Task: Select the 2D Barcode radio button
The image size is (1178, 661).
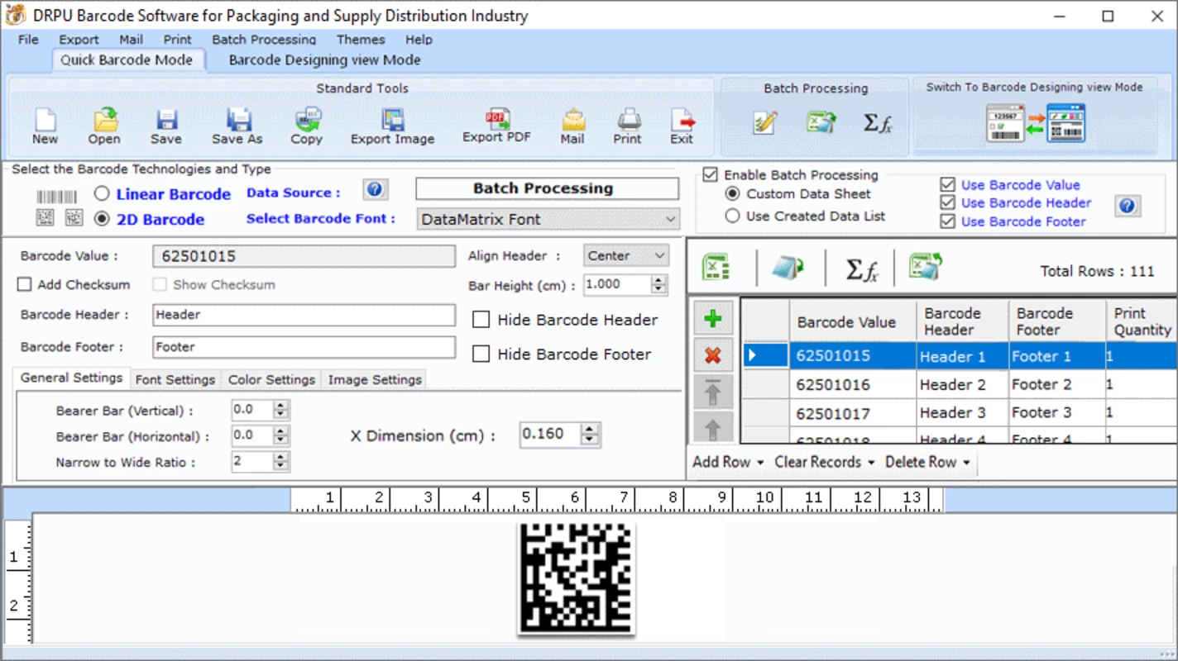Action: point(101,219)
